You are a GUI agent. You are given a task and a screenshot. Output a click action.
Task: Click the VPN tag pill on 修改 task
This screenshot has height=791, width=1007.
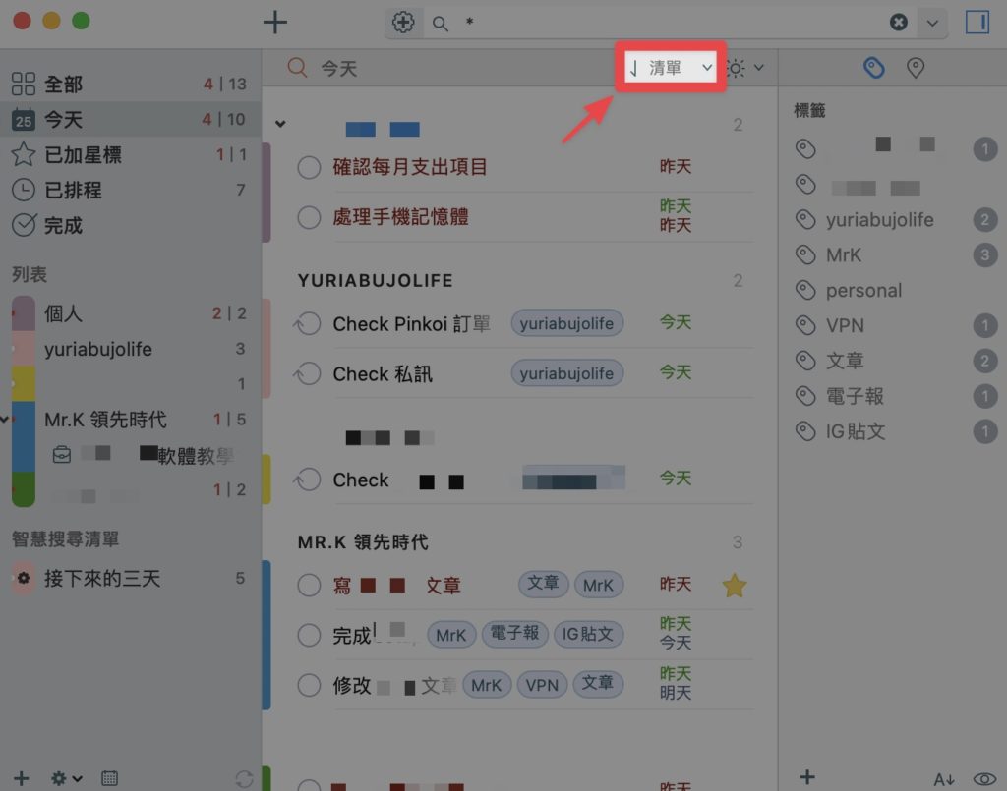[x=542, y=685]
